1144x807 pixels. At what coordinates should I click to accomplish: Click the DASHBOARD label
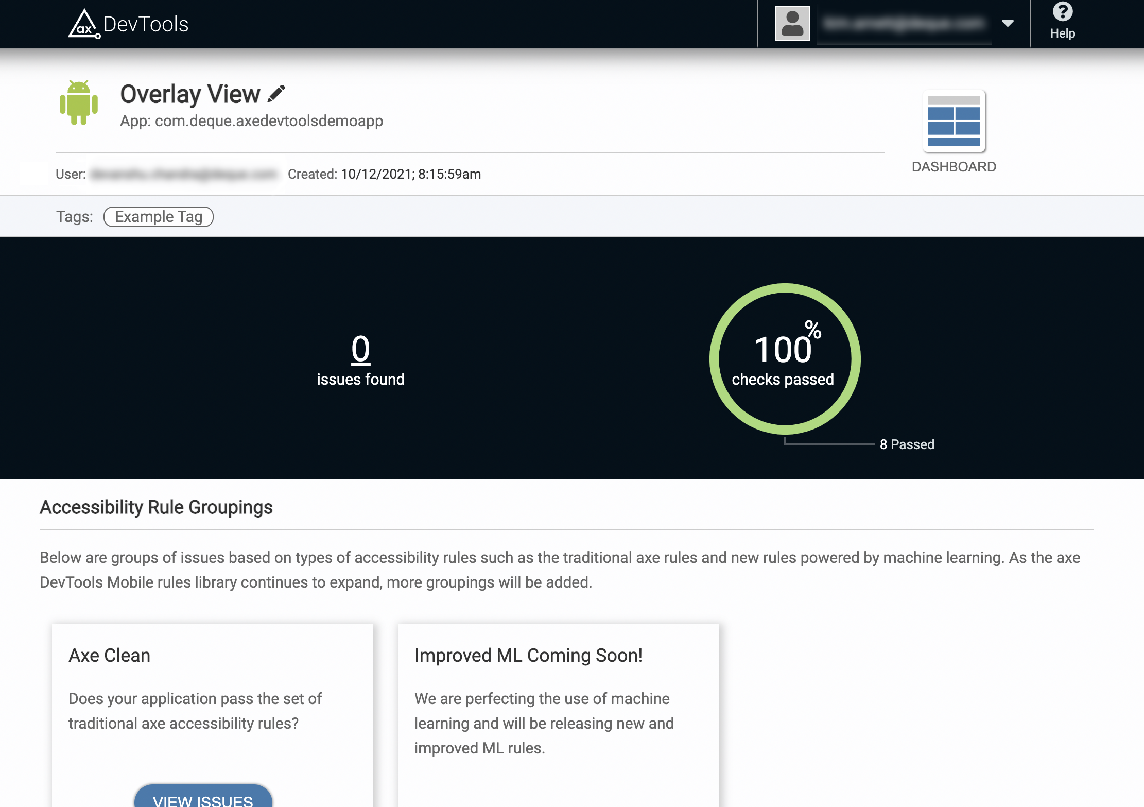[x=954, y=167]
